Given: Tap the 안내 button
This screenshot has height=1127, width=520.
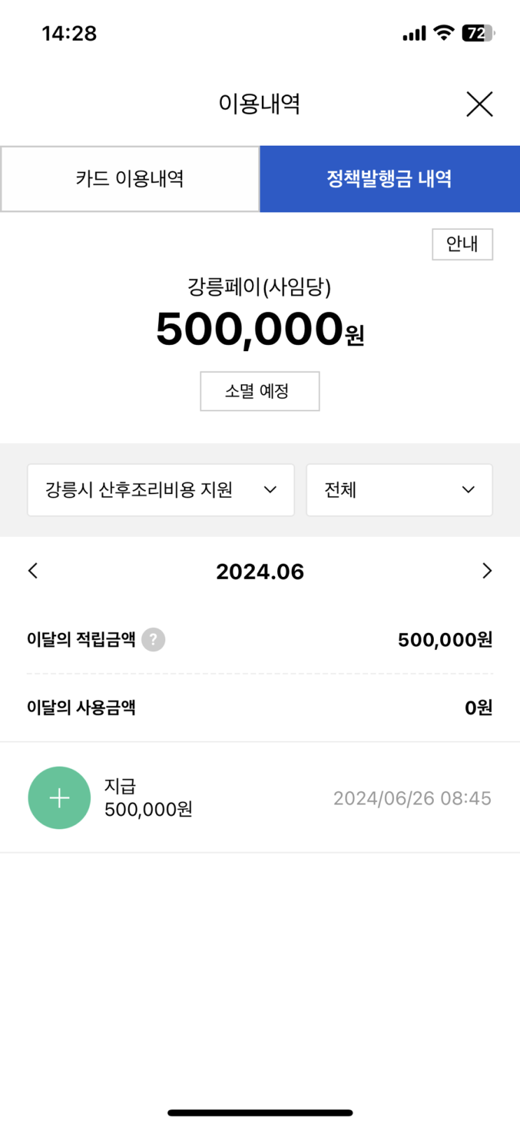Looking at the screenshot, I should (462, 244).
